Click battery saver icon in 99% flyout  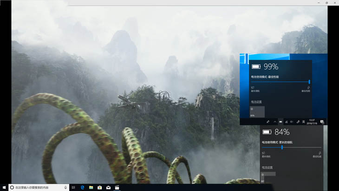[253, 88]
